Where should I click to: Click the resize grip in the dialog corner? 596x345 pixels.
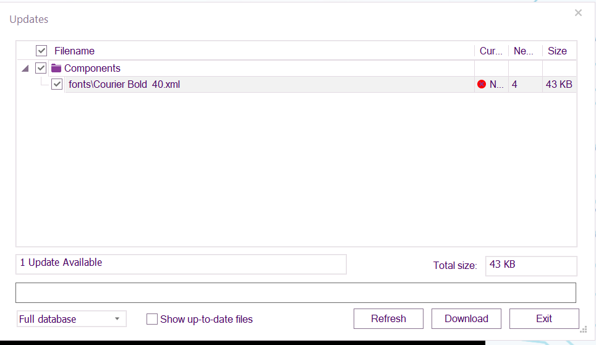pyautogui.click(x=583, y=330)
